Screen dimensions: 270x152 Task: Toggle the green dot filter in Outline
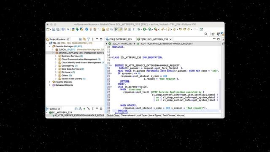(x=84, y=109)
